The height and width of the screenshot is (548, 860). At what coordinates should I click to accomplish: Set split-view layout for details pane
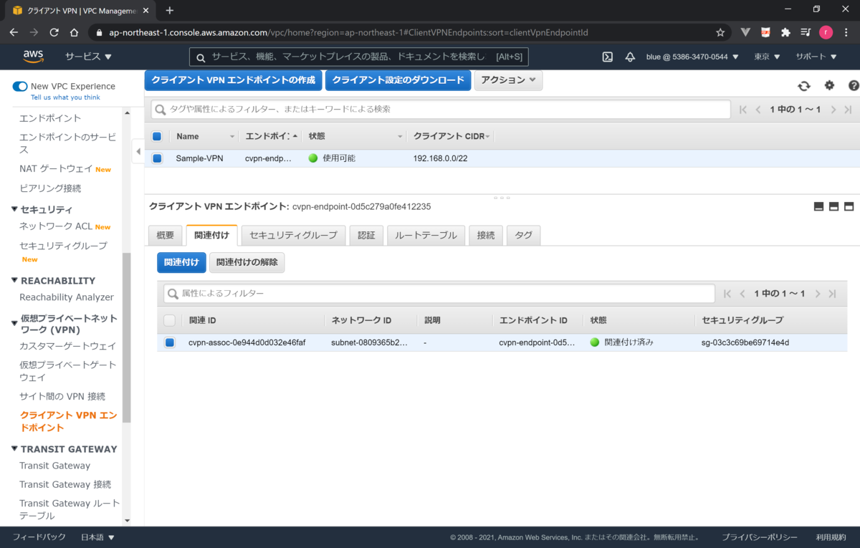point(833,207)
